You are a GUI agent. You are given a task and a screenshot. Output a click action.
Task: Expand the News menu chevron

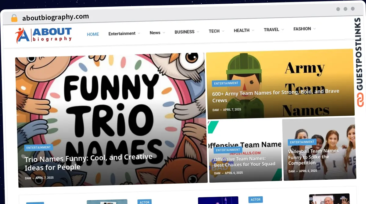point(164,33)
